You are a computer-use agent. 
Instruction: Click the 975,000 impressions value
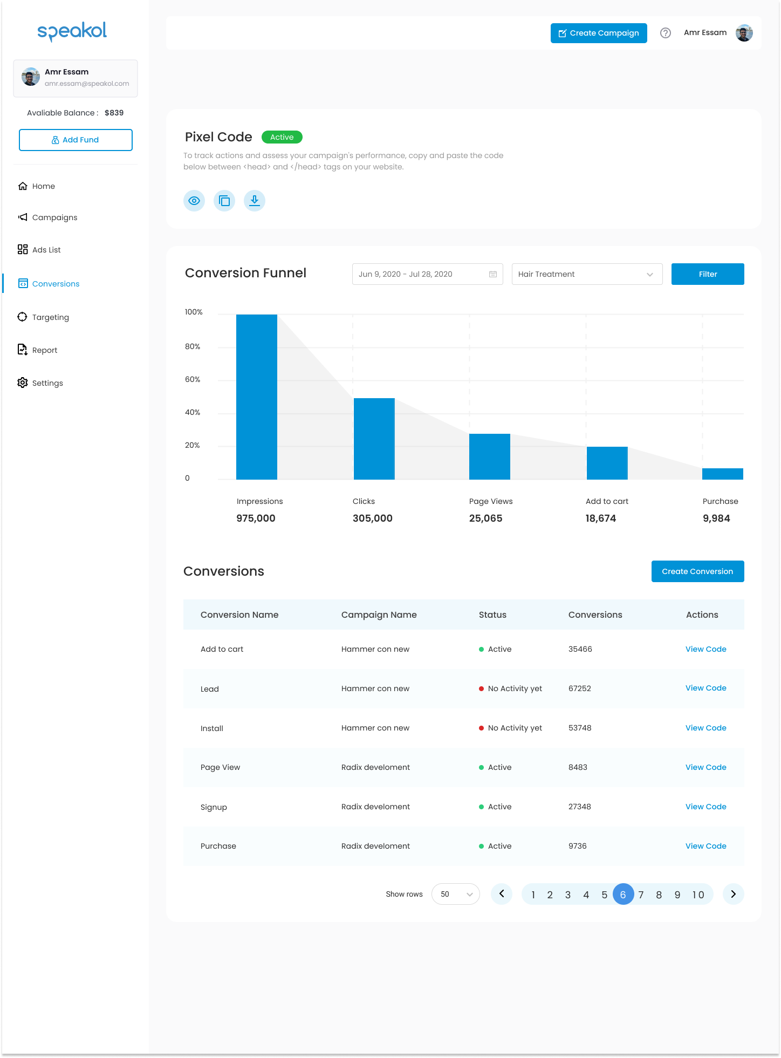[x=256, y=518]
